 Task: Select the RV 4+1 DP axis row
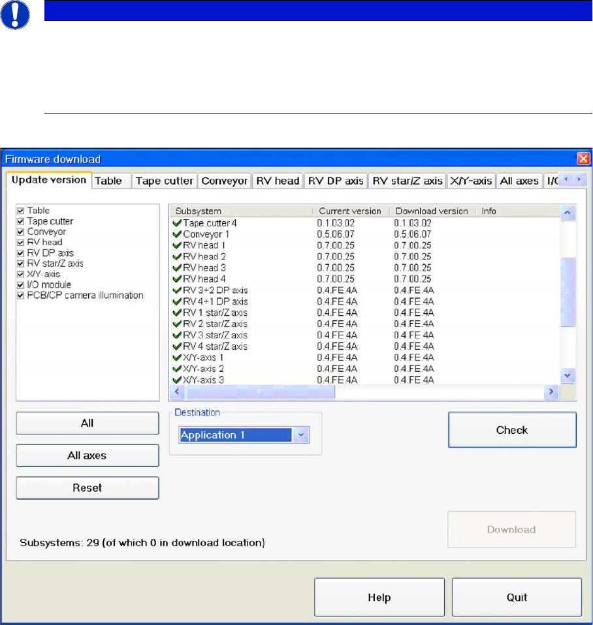[x=364, y=301]
